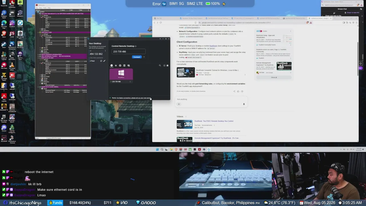Share the AI answer
The height and width of the screenshot is (206, 366).
(x=234, y=91)
